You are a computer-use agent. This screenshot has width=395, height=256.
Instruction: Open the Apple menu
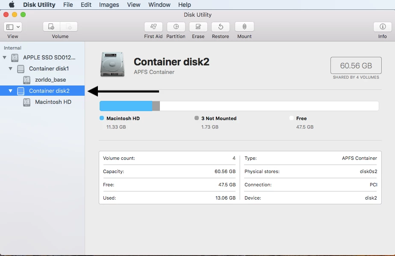[12, 5]
